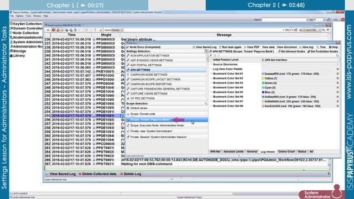Screen dimensions: 354x199
Task: Click the info filter icon in log toolbar
Action: [63, 30]
